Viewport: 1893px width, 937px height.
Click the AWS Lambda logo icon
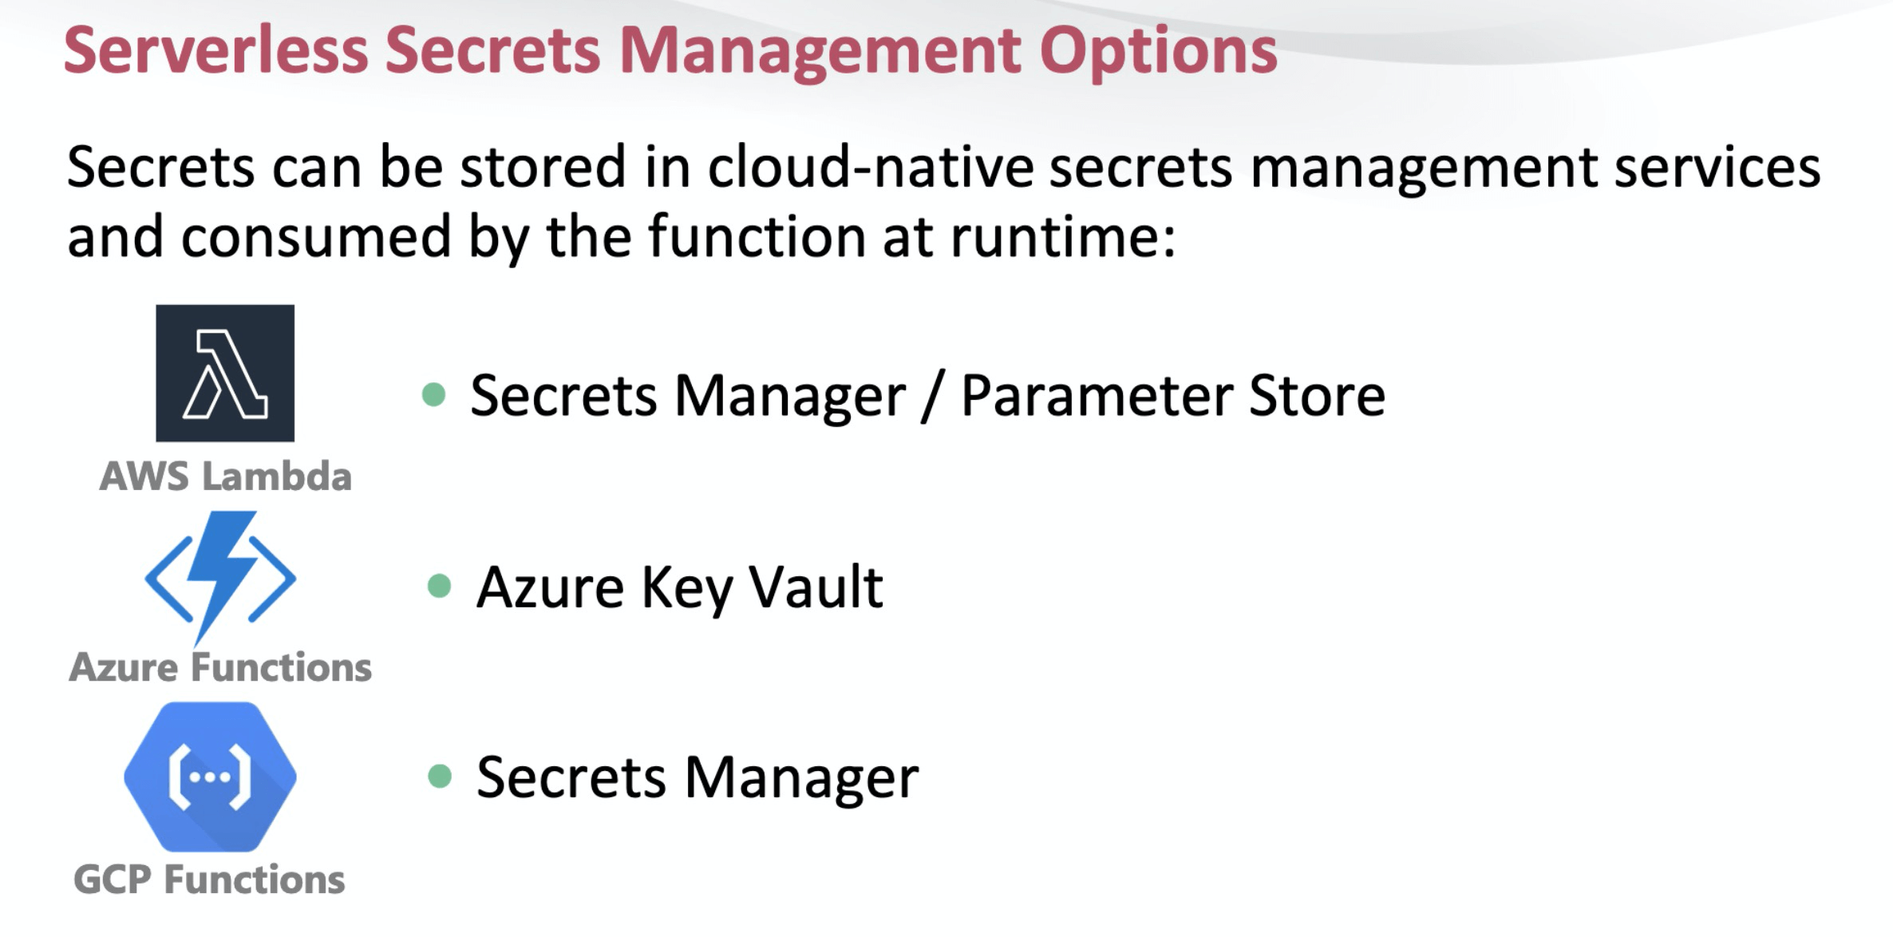pyautogui.click(x=225, y=373)
